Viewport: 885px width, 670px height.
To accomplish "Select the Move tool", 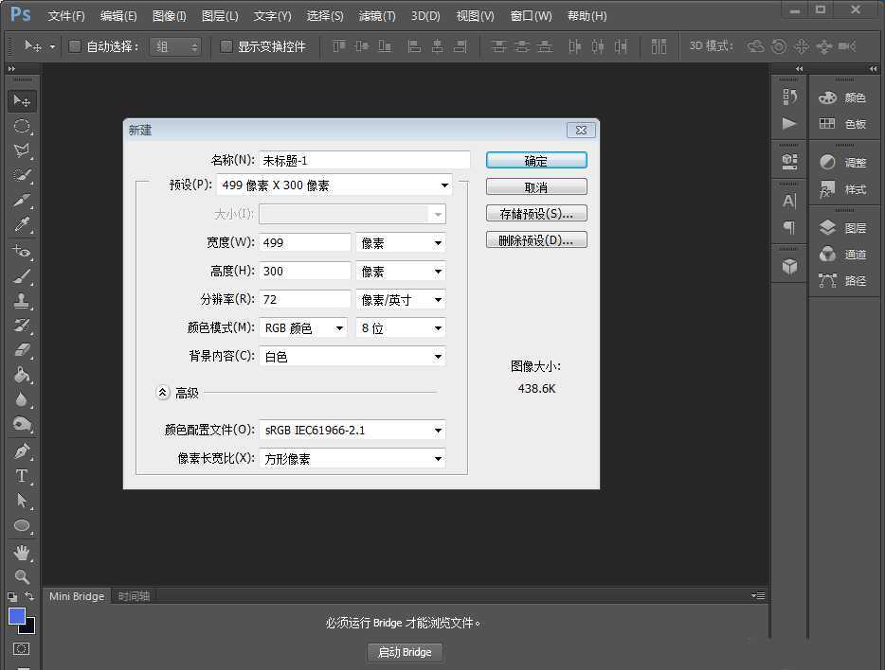I will 21,100.
